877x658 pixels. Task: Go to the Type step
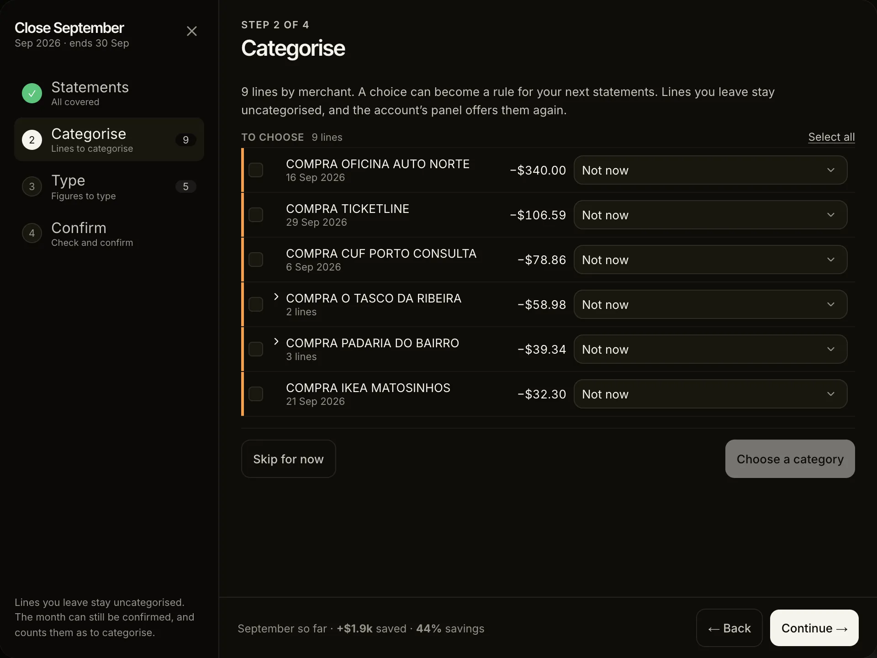tap(109, 186)
